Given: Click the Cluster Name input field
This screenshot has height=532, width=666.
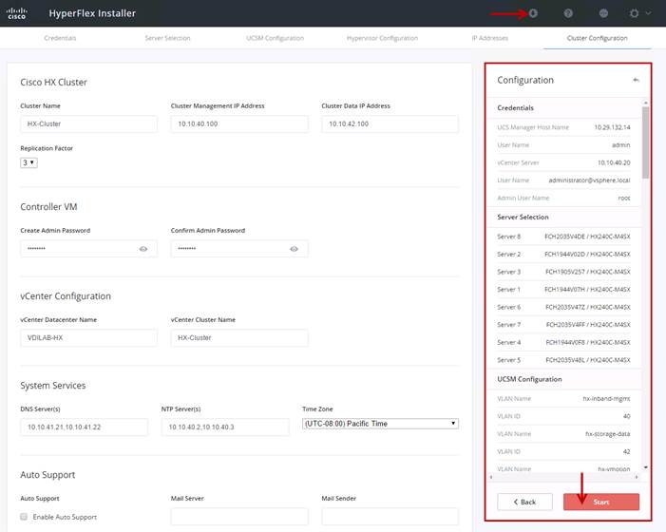Looking at the screenshot, I should point(88,124).
